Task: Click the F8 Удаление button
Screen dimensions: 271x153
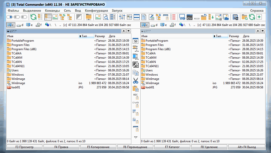Action: [x=209, y=147]
